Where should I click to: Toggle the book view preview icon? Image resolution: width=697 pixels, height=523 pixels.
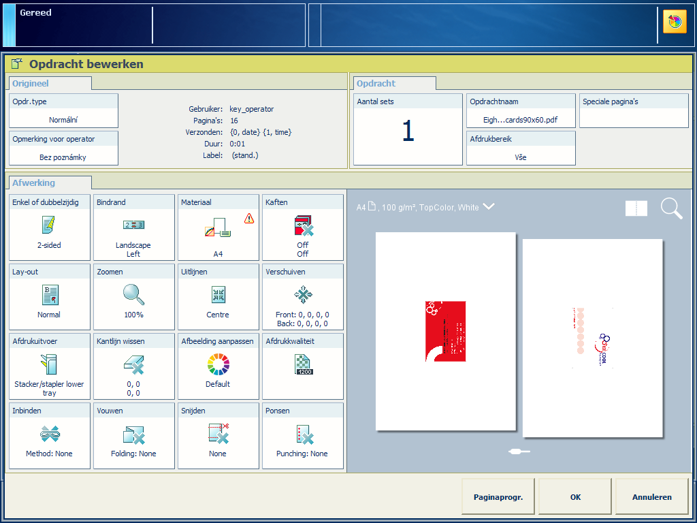[636, 208]
